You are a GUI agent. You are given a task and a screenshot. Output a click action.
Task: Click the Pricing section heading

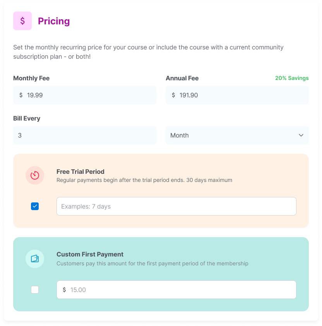[x=54, y=21]
